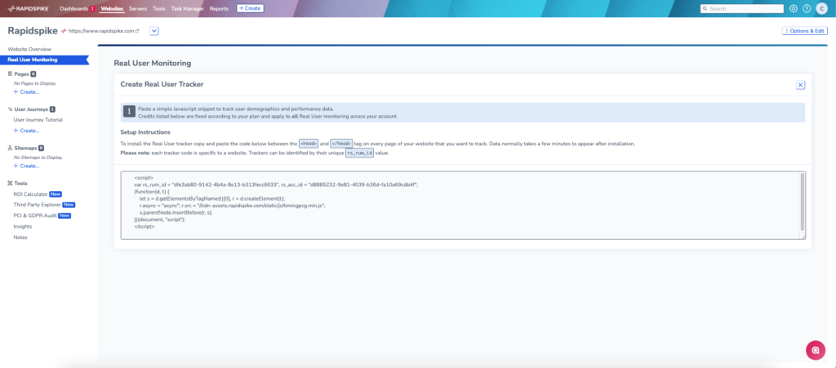This screenshot has width=836, height=368.
Task: Click the pin icon beside Rapidspike title
Action: [x=64, y=31]
